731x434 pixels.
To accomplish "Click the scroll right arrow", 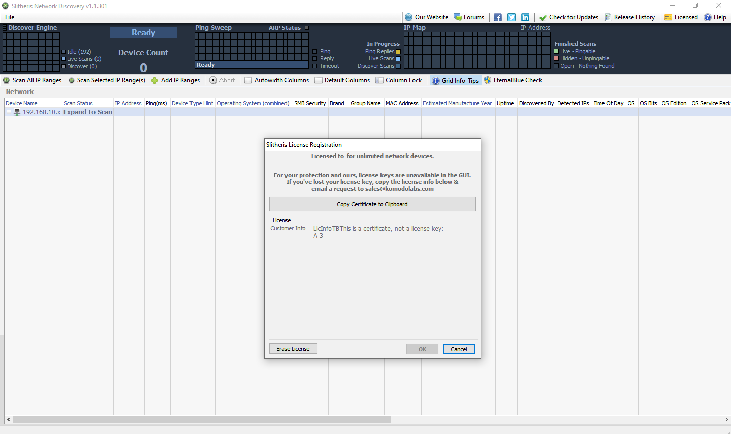I will coord(727,420).
